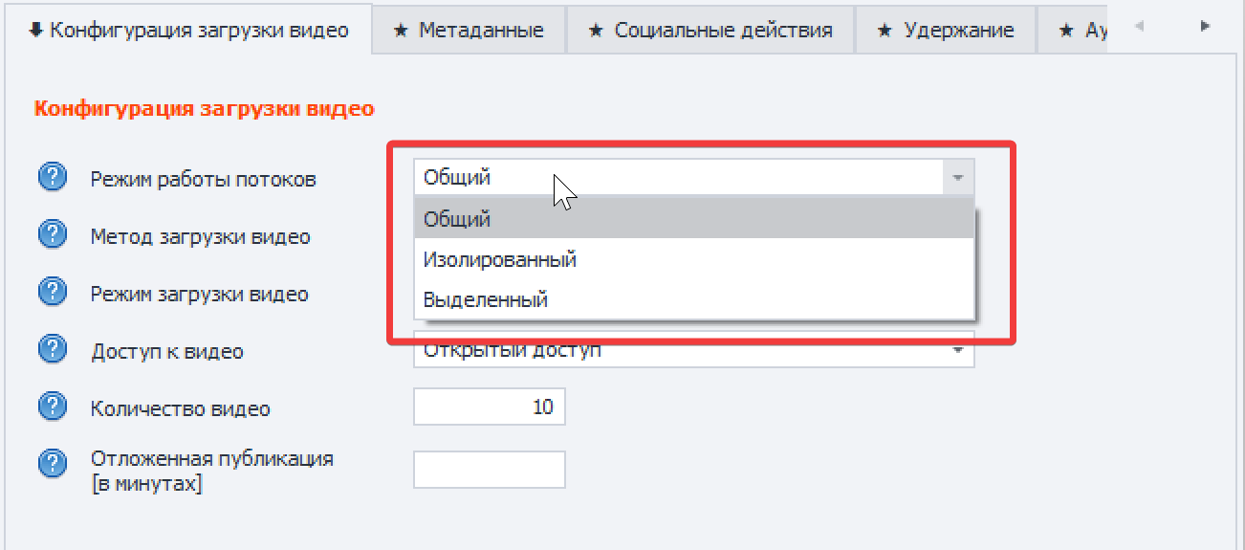Screen dimensions: 1245x550
Task: Collapse the Режим работы потоков dropdown arrow
Action: tap(958, 177)
